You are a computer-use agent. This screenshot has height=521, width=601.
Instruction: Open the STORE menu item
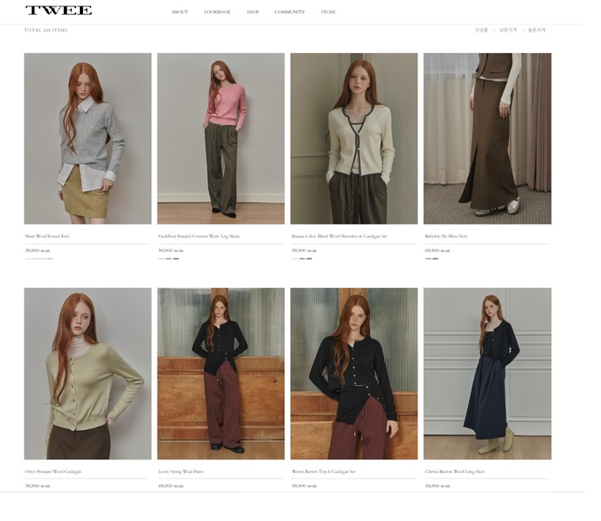[x=328, y=12]
